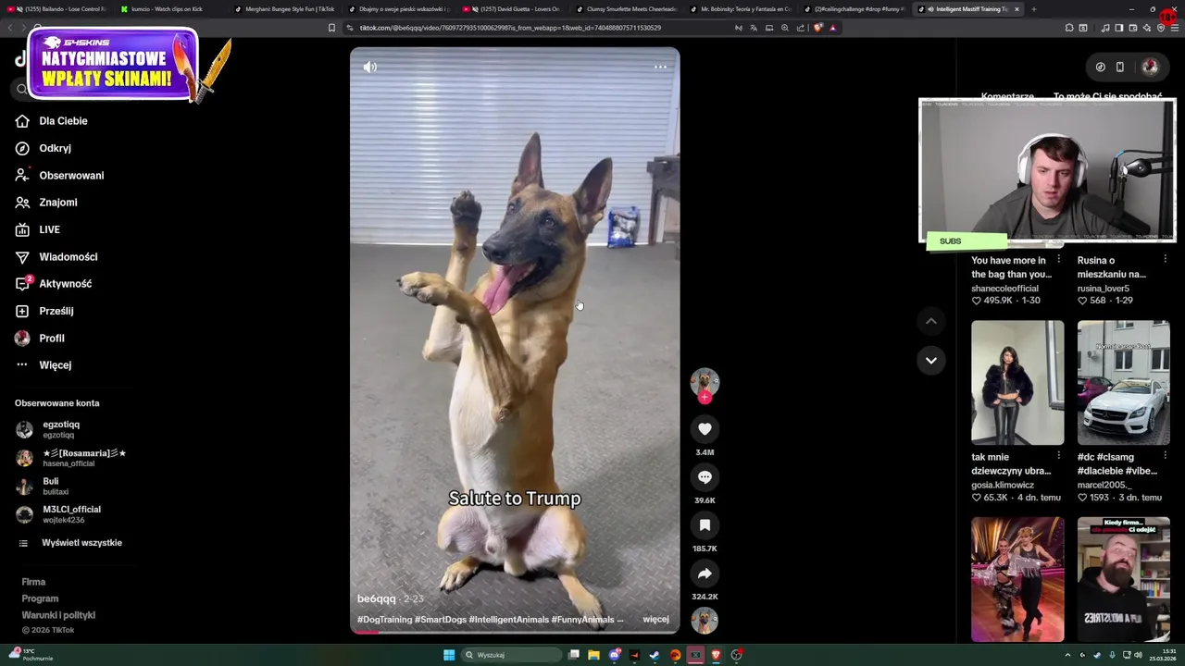The image size is (1185, 666).
Task: Open followed account Buli
Action: click(x=56, y=487)
